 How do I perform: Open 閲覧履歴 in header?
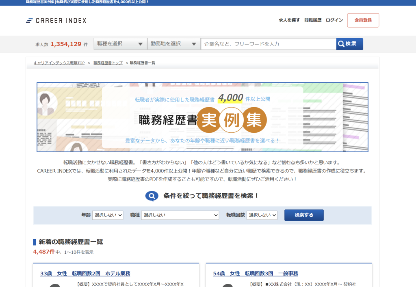313,20
